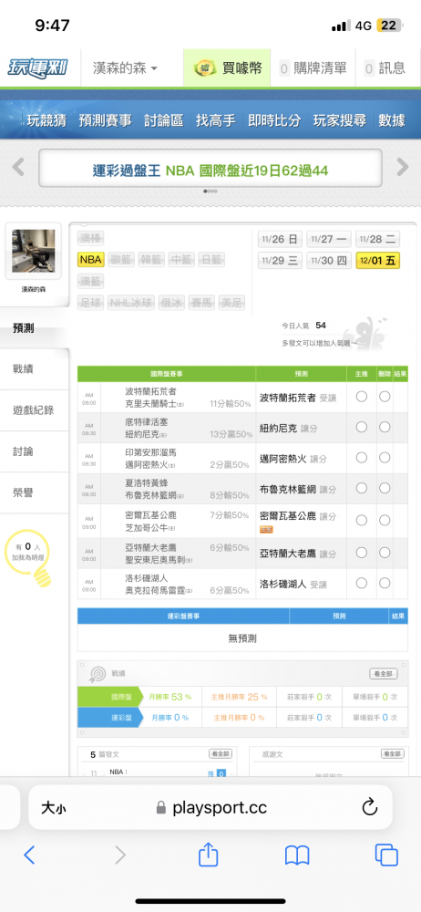Image resolution: width=421 pixels, height=912 pixels.
Task: Tap the banner carousel page dots
Action: click(210, 191)
